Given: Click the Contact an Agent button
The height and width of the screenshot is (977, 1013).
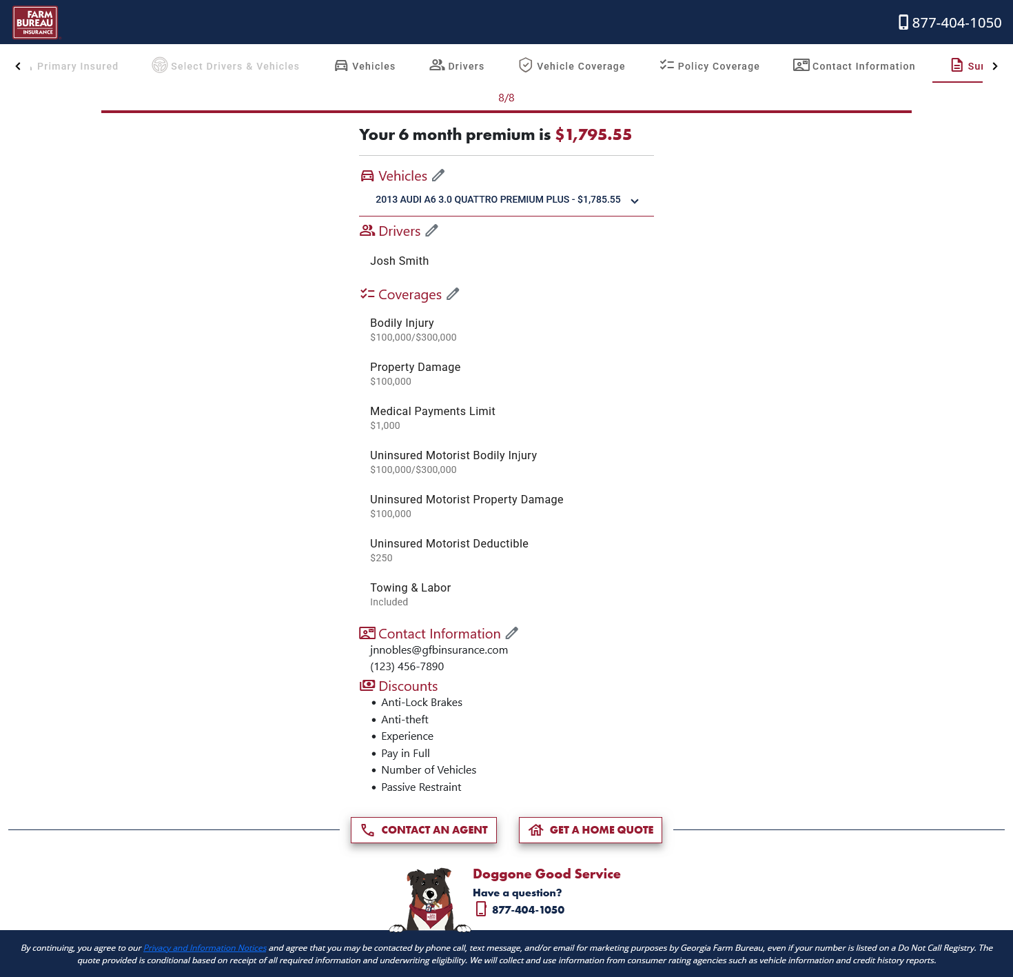Looking at the screenshot, I should (424, 830).
